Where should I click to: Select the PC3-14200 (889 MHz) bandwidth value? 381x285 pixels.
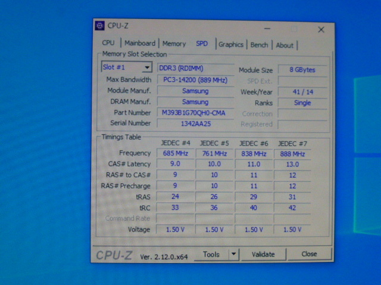pyautogui.click(x=196, y=80)
